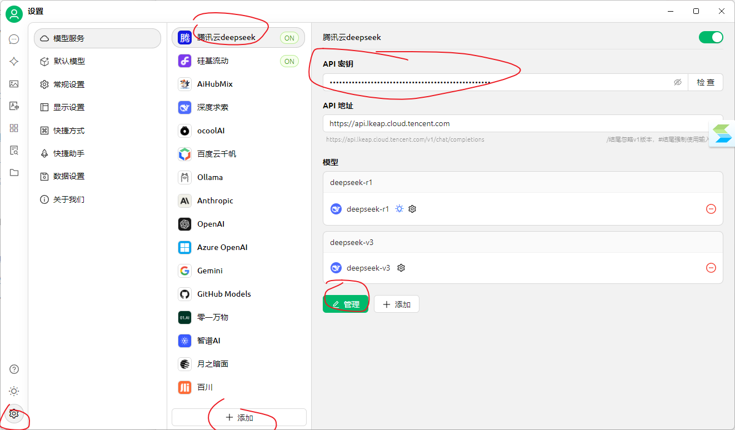The image size is (735, 430).
Task: Click 检查 to verify the API key
Action: point(706,82)
